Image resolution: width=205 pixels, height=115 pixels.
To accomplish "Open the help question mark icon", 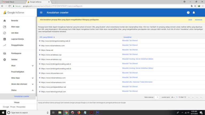I will pyautogui.click(x=188, y=13).
